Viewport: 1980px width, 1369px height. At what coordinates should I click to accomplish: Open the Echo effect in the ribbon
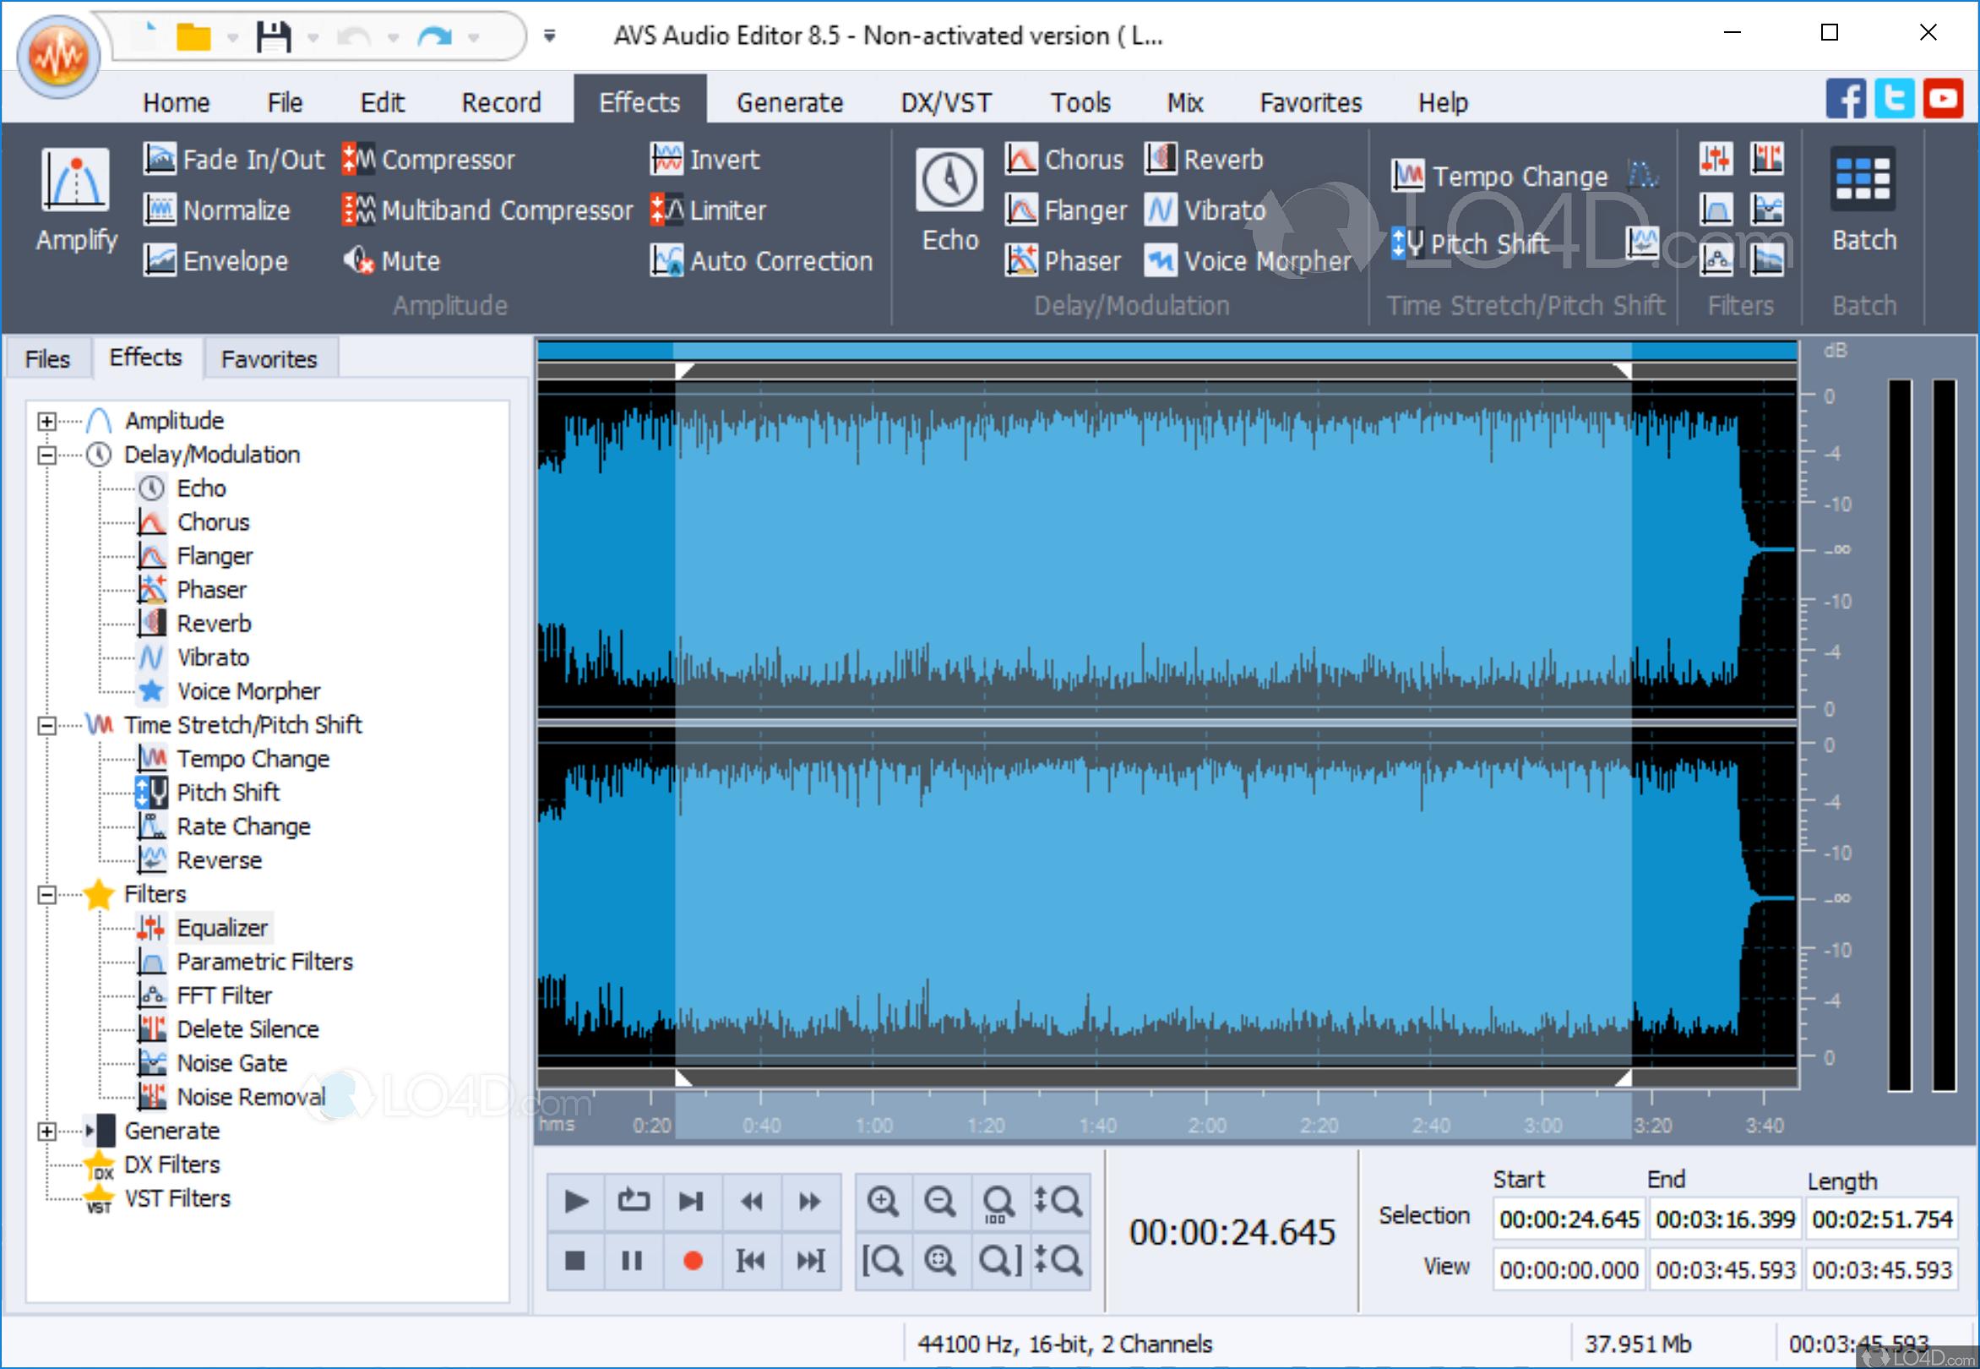click(949, 180)
